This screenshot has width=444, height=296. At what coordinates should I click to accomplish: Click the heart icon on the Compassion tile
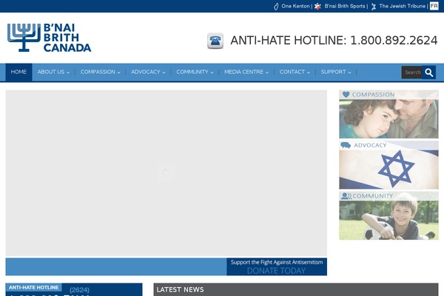346,94
